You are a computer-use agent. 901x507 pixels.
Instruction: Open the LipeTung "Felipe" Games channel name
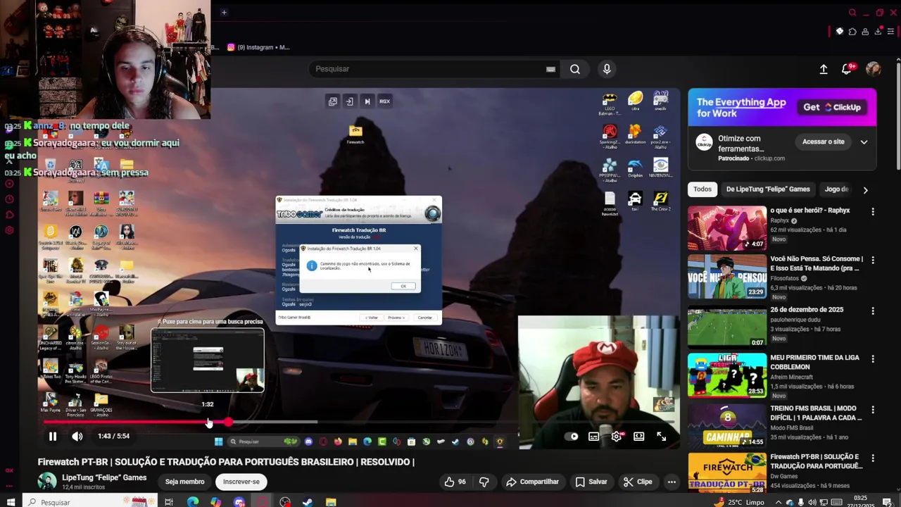click(x=104, y=477)
